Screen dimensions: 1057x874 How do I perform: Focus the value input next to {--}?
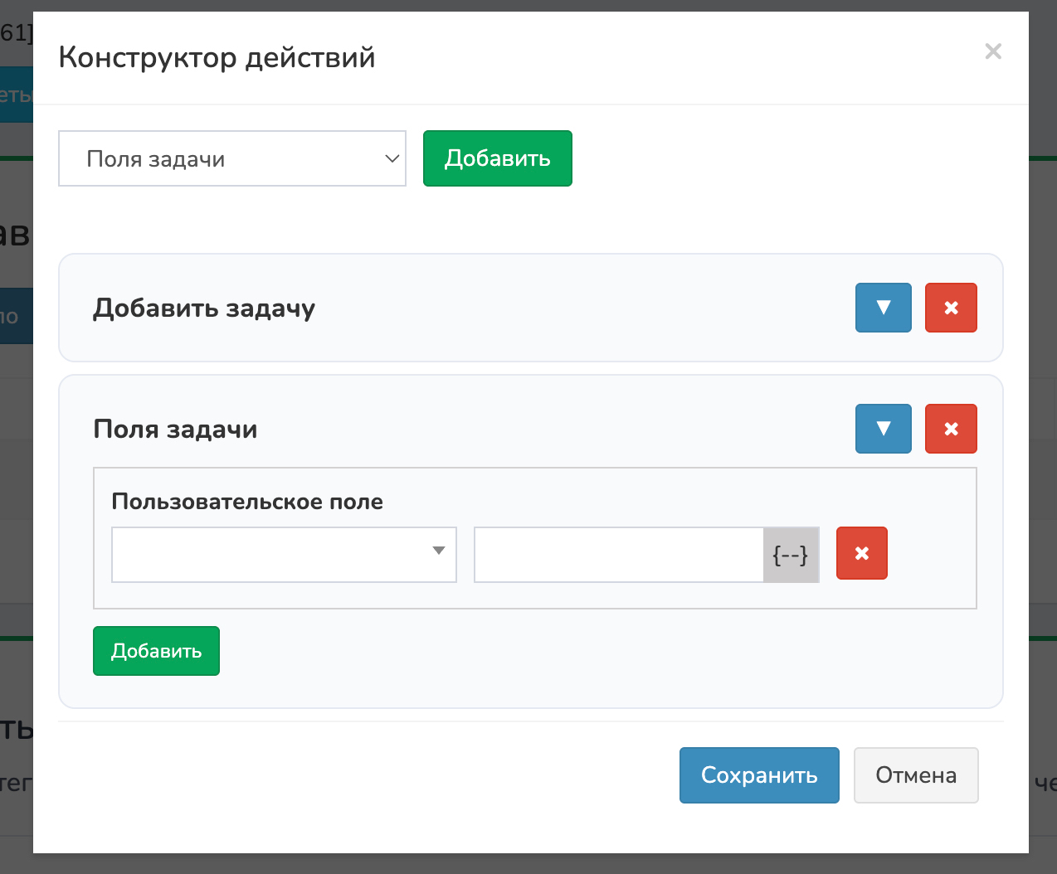(618, 555)
